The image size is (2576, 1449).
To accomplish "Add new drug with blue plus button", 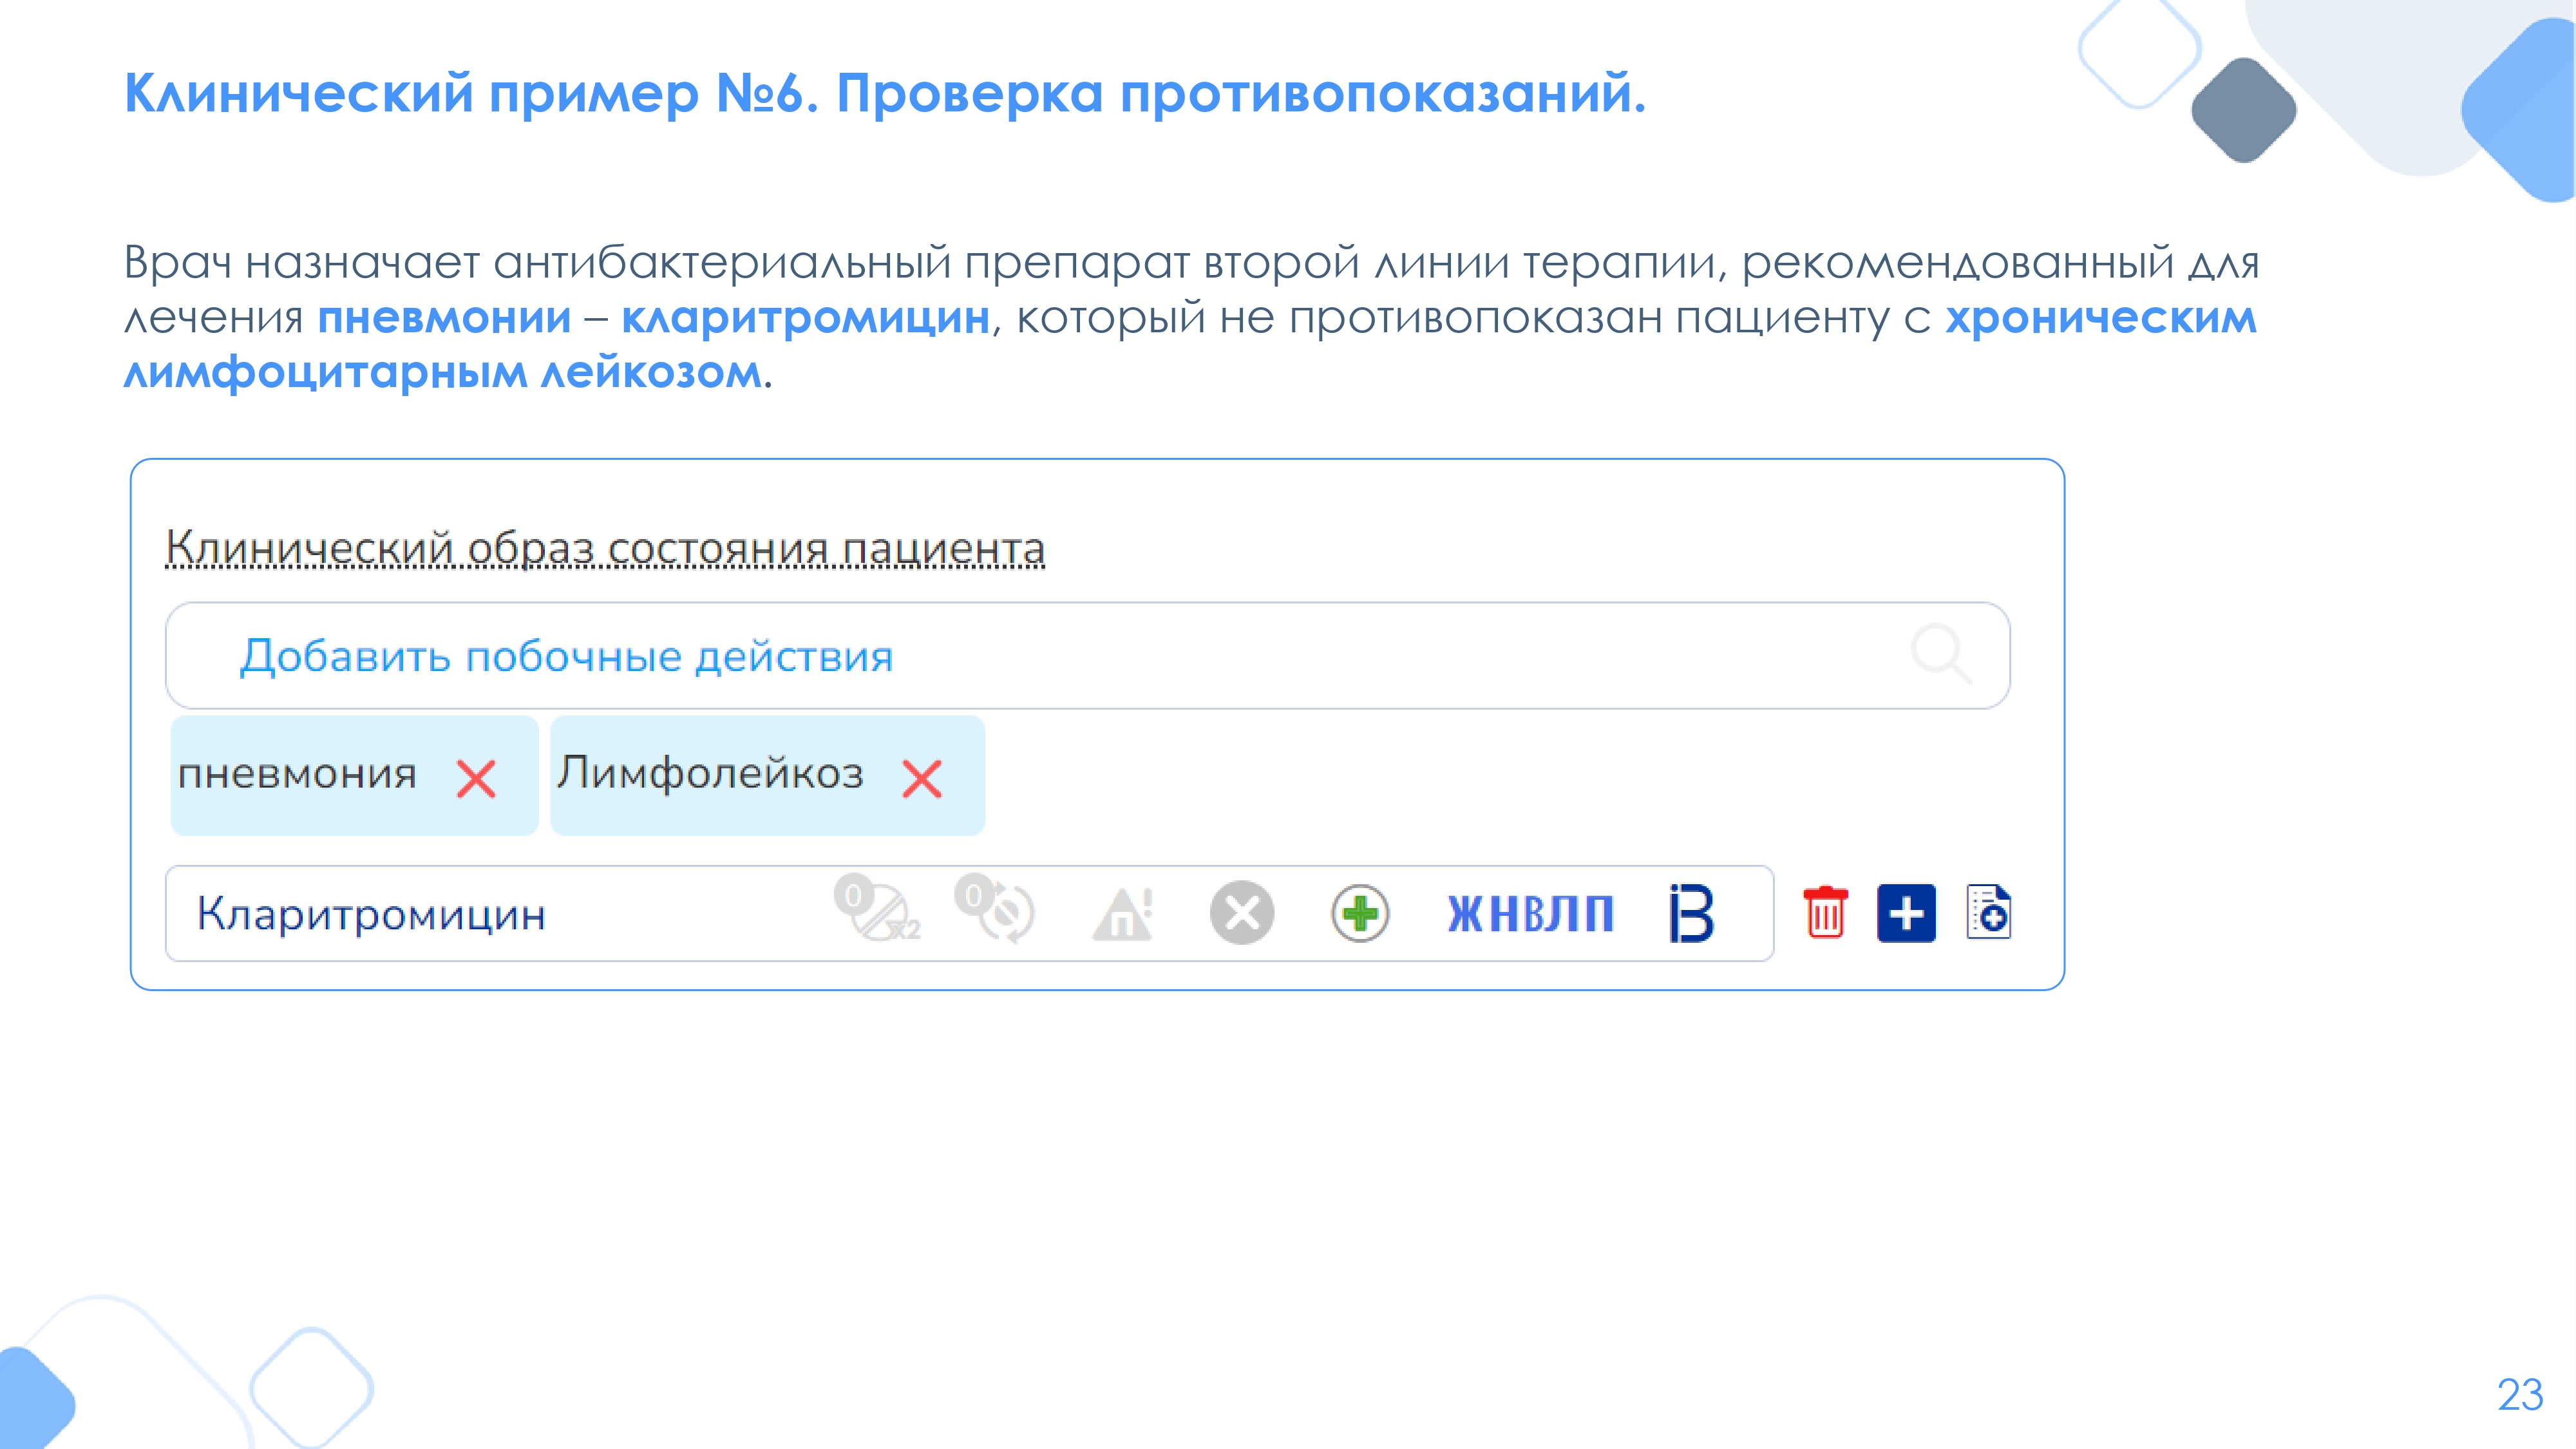I will pyautogui.click(x=1906, y=913).
